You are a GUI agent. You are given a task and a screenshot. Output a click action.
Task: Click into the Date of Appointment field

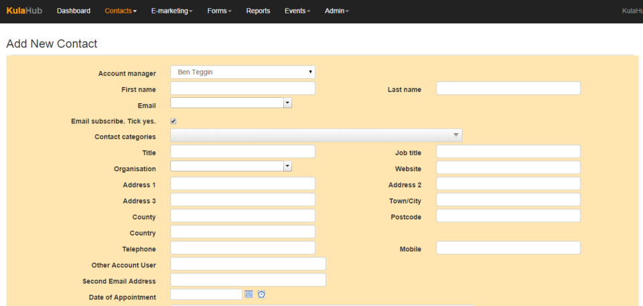point(206,294)
